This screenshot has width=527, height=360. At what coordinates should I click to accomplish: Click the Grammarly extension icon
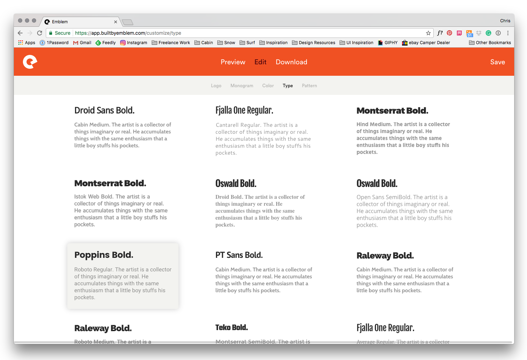488,33
